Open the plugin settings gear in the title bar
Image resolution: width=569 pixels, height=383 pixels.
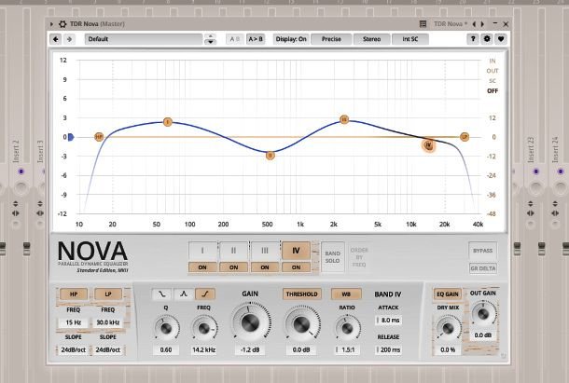tap(62, 24)
